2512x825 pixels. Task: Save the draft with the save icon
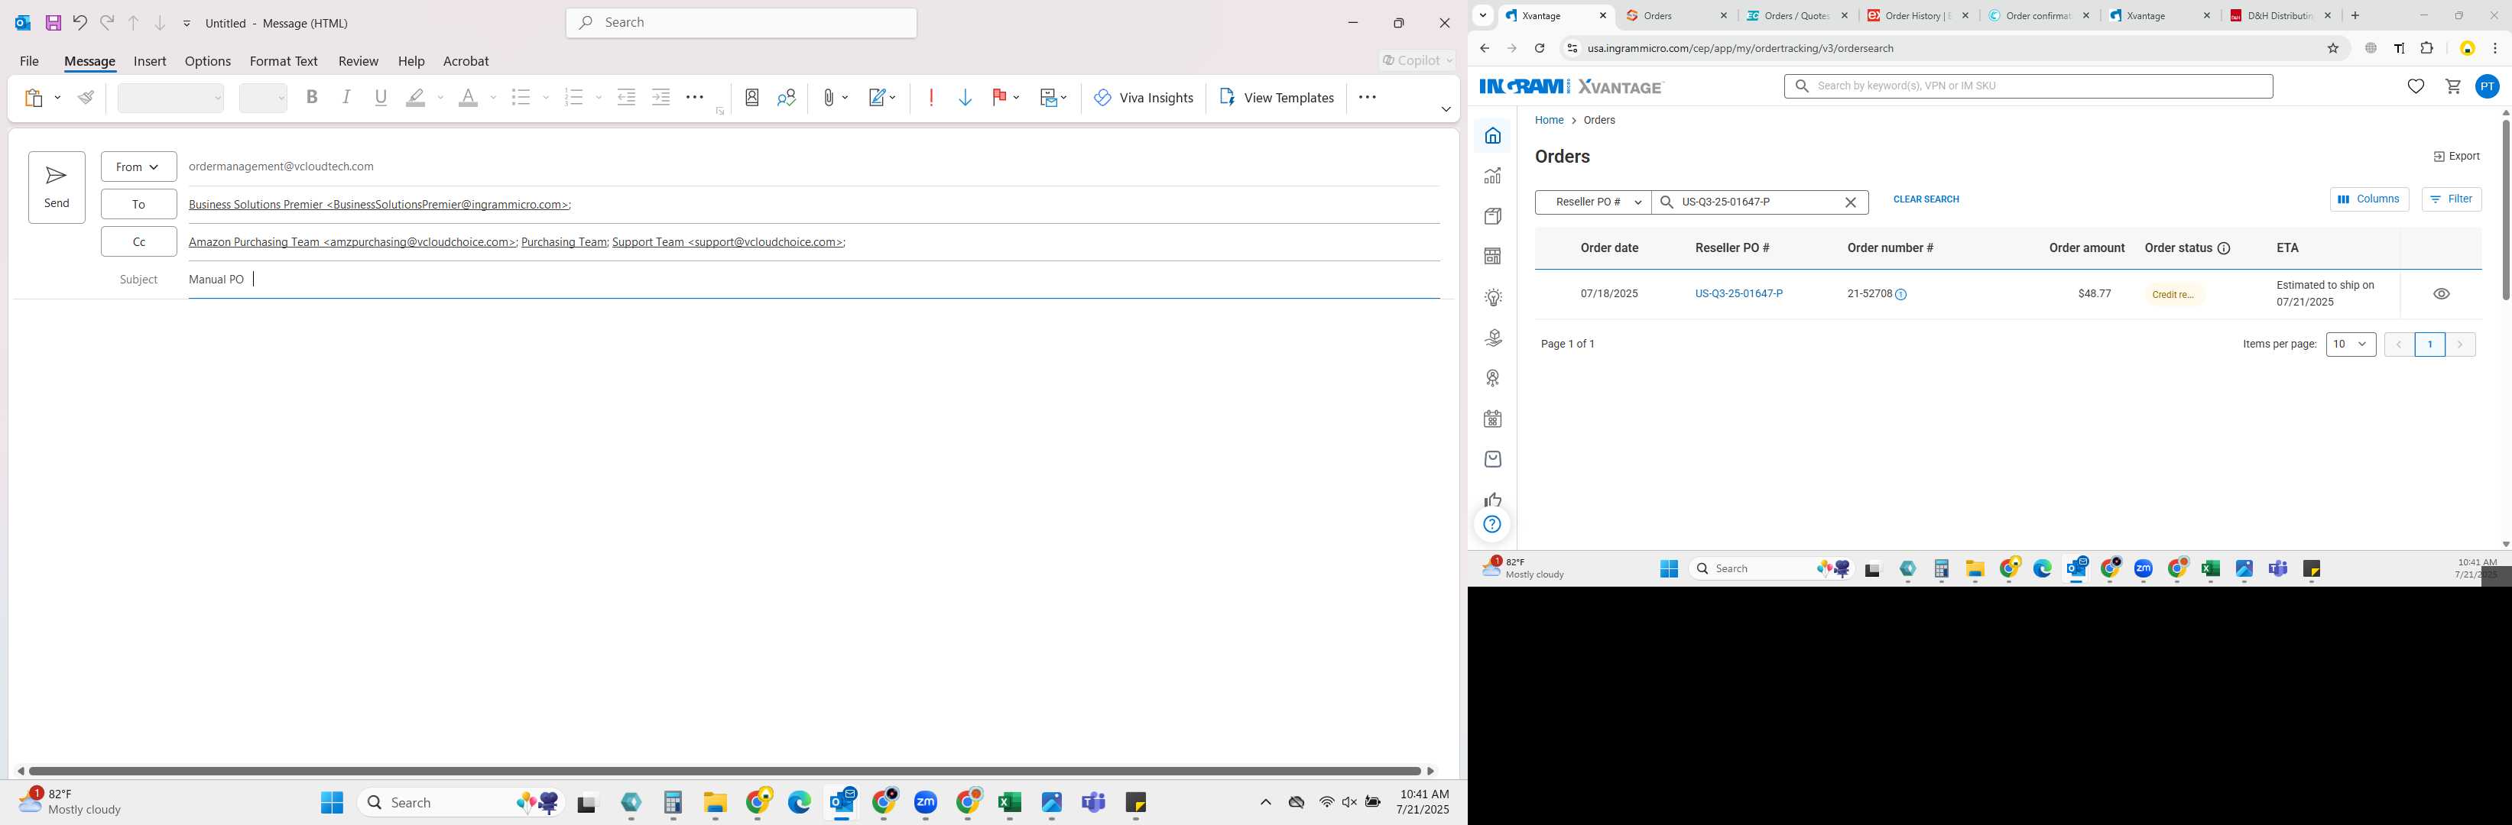(54, 22)
